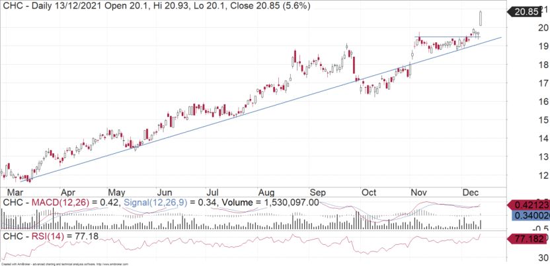Click the Oct label on time axis
The width and height of the screenshot is (550, 266).
click(369, 193)
